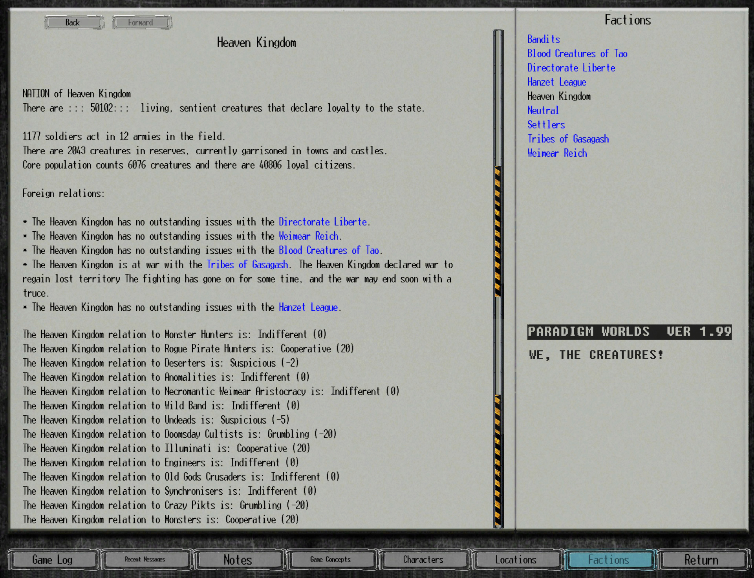Image resolution: width=754 pixels, height=578 pixels.
Task: Click the relation to Engineers line
Action: point(161,462)
